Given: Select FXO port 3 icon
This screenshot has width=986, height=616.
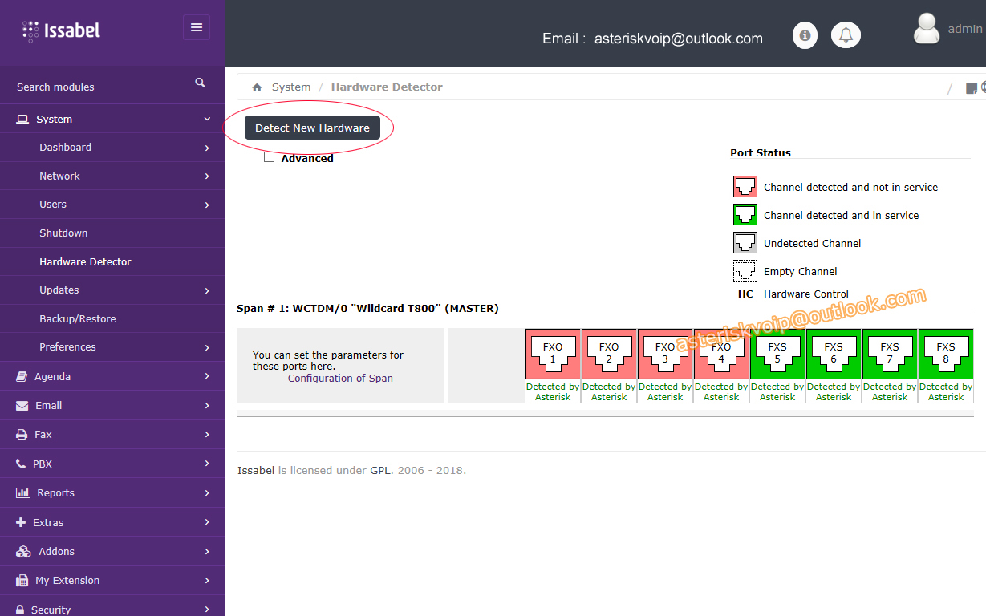Looking at the screenshot, I should pyautogui.click(x=665, y=354).
